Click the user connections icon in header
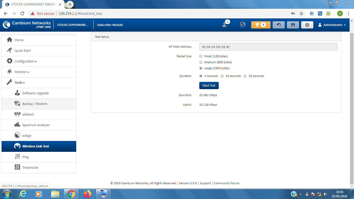This screenshot has height=199, width=354. [225, 25]
